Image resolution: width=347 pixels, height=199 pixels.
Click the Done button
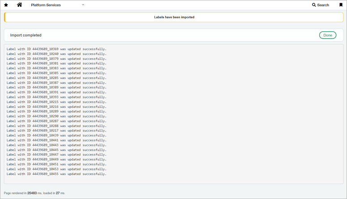click(x=328, y=35)
